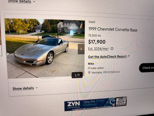This screenshot has height=116, width=154.
Task: Click the location pin next to Vandalia, OH
Action: click(x=89, y=73)
